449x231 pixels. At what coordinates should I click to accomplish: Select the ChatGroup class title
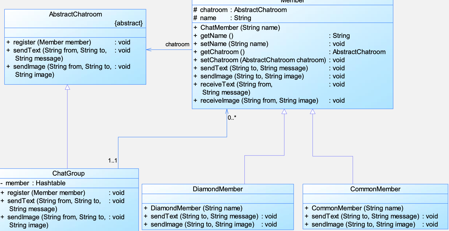tap(68, 174)
